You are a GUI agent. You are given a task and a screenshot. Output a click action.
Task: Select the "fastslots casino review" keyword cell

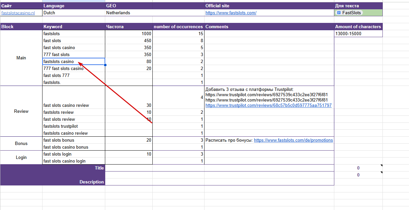pyautogui.click(x=74, y=133)
